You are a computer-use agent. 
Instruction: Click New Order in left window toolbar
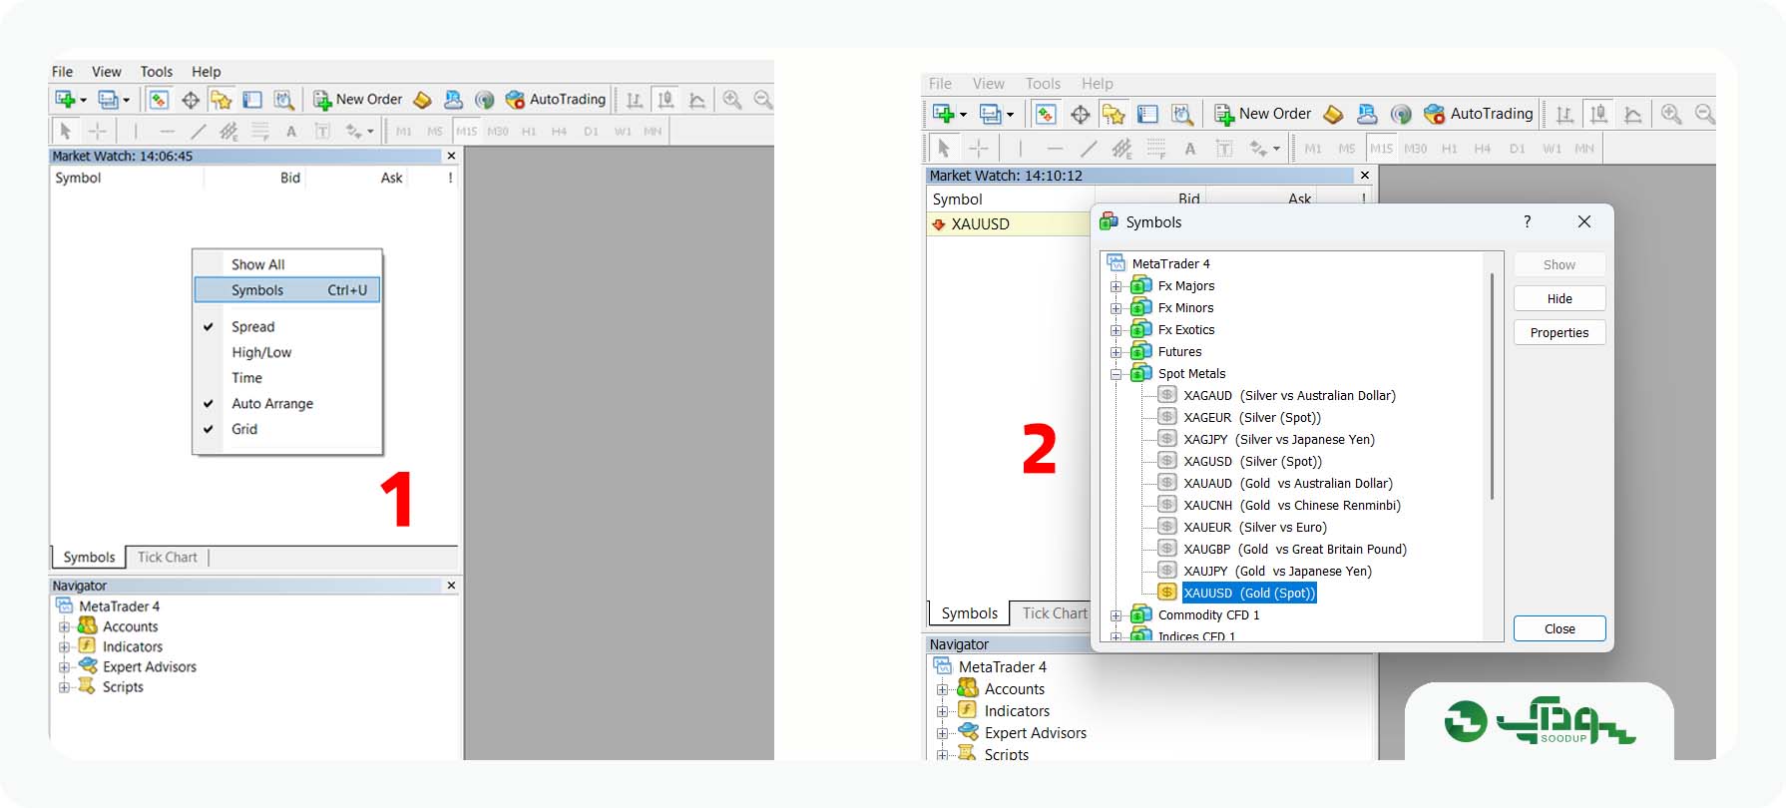(357, 100)
